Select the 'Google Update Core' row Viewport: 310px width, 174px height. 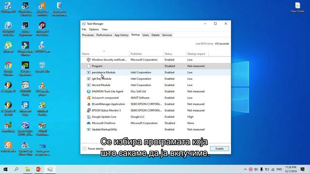(x=155, y=117)
